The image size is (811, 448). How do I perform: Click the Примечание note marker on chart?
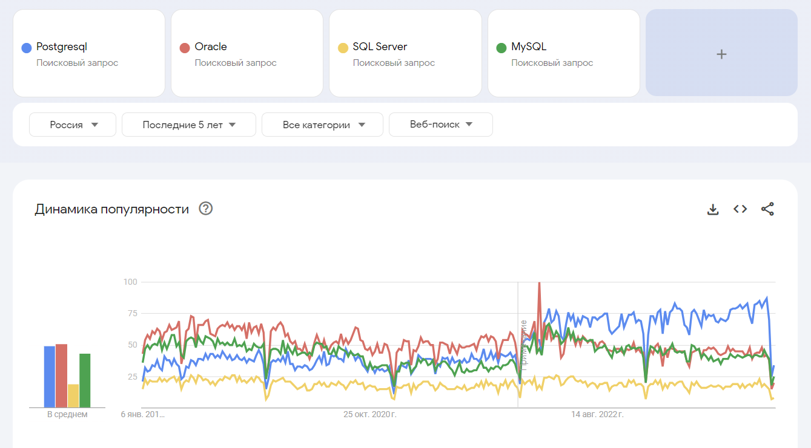pos(524,345)
